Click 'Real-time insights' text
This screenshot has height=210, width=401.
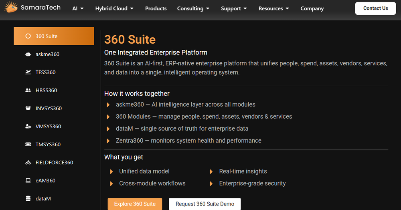coord(243,171)
